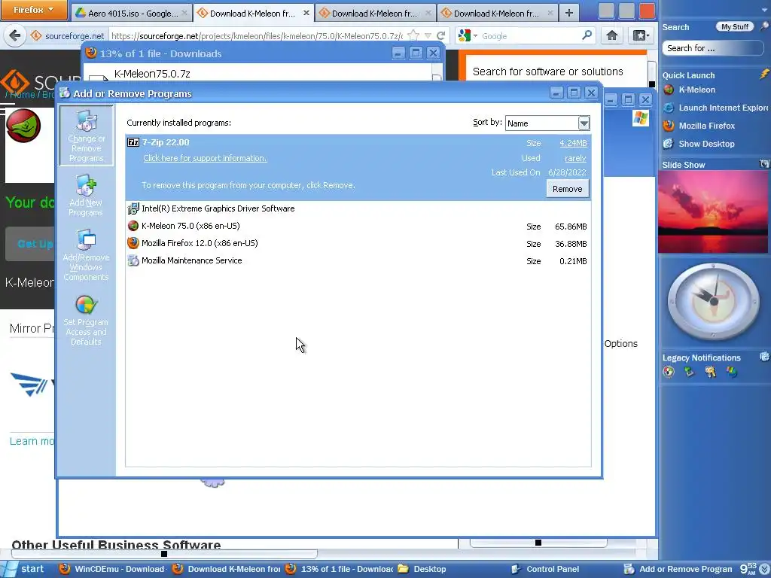This screenshot has height=578, width=771.
Task: Click the Slide Show sunset thumbnail
Action: pos(713,211)
